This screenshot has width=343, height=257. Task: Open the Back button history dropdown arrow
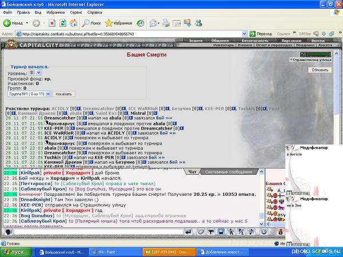(x=27, y=23)
